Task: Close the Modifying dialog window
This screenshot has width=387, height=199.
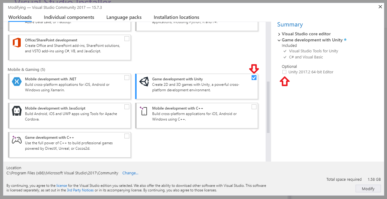Action: click(380, 7)
